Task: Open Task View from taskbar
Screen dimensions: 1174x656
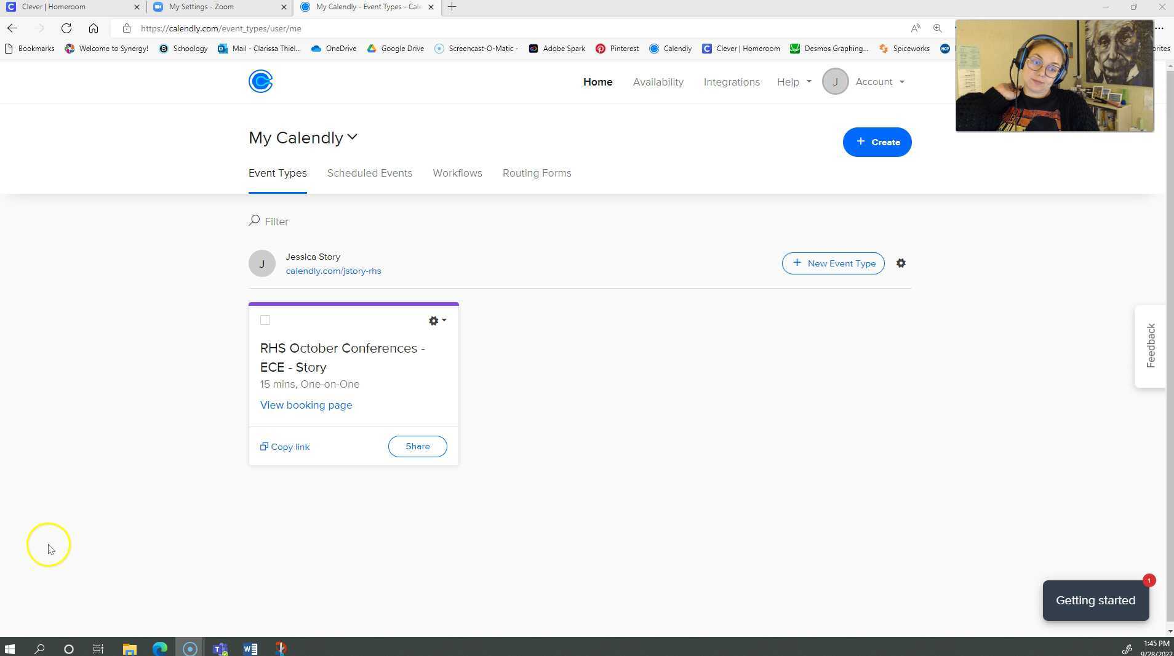Action: click(x=98, y=649)
